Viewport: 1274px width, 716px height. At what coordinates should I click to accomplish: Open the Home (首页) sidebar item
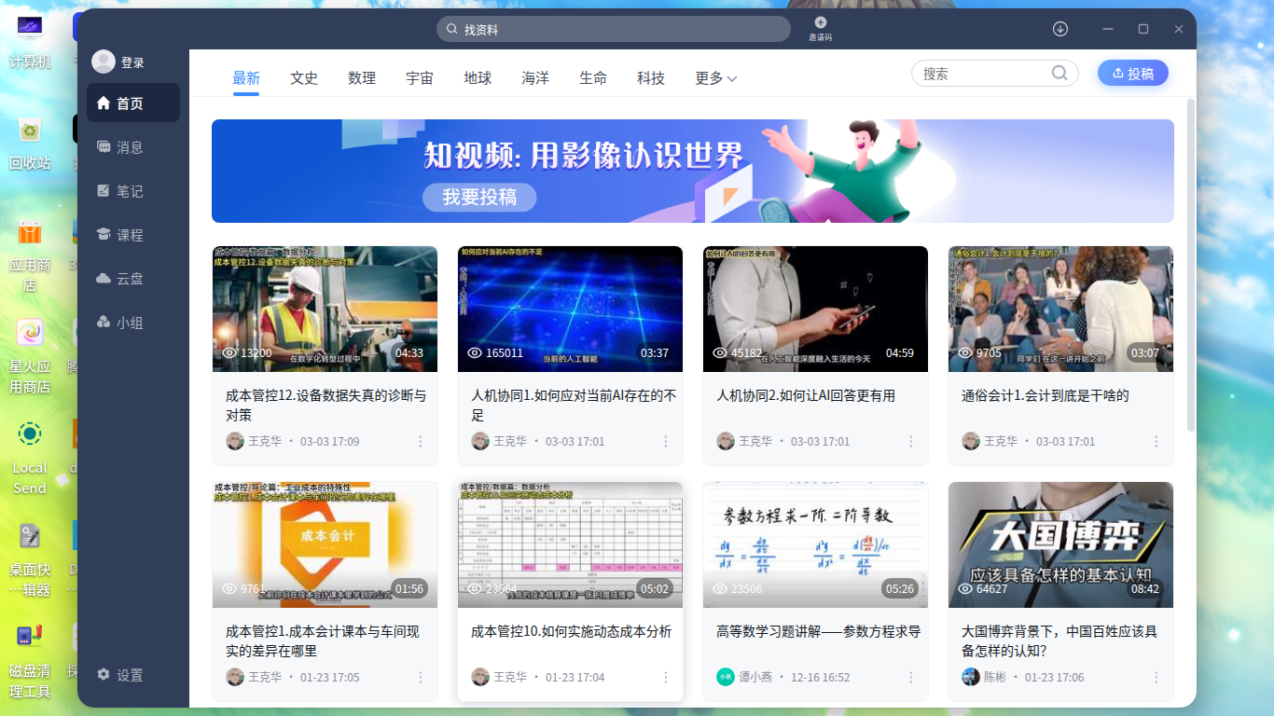click(x=133, y=103)
